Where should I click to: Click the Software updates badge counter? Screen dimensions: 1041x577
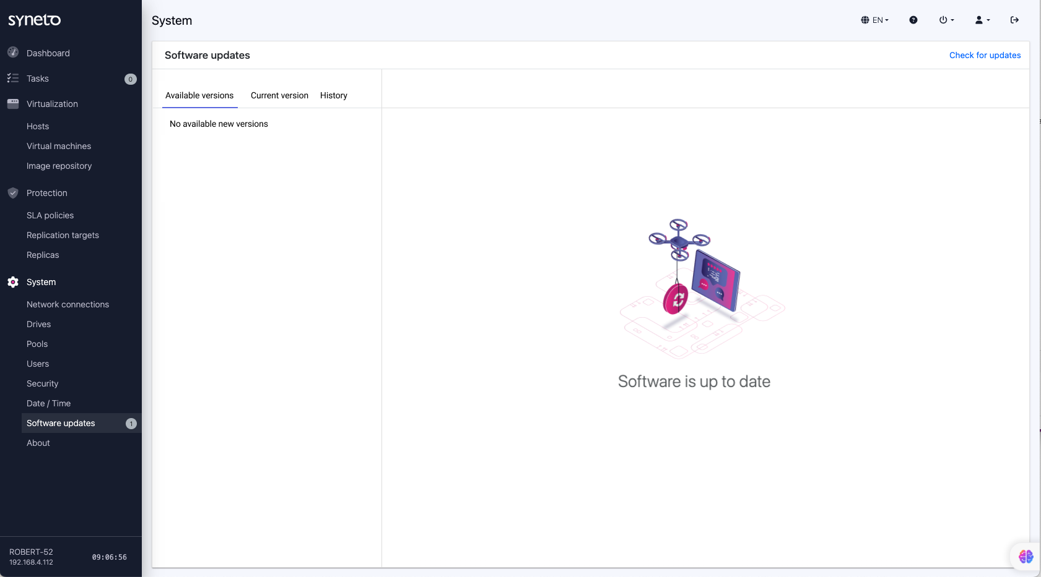pos(131,424)
